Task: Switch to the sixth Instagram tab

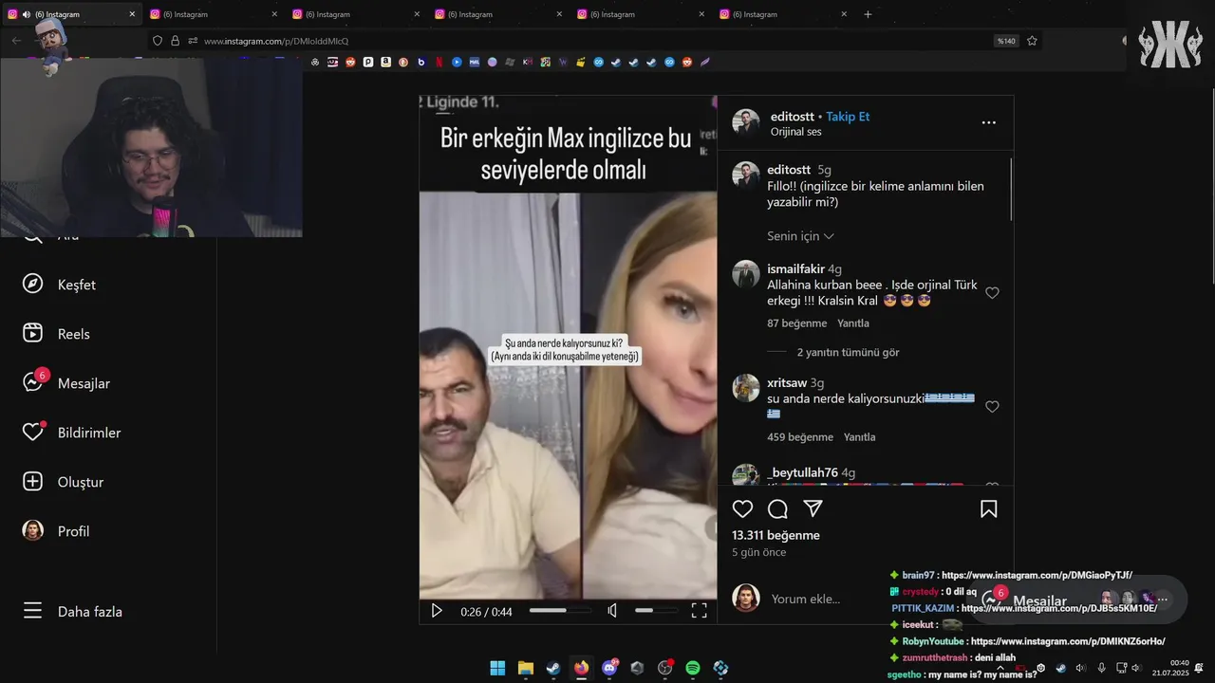Action: (x=783, y=14)
